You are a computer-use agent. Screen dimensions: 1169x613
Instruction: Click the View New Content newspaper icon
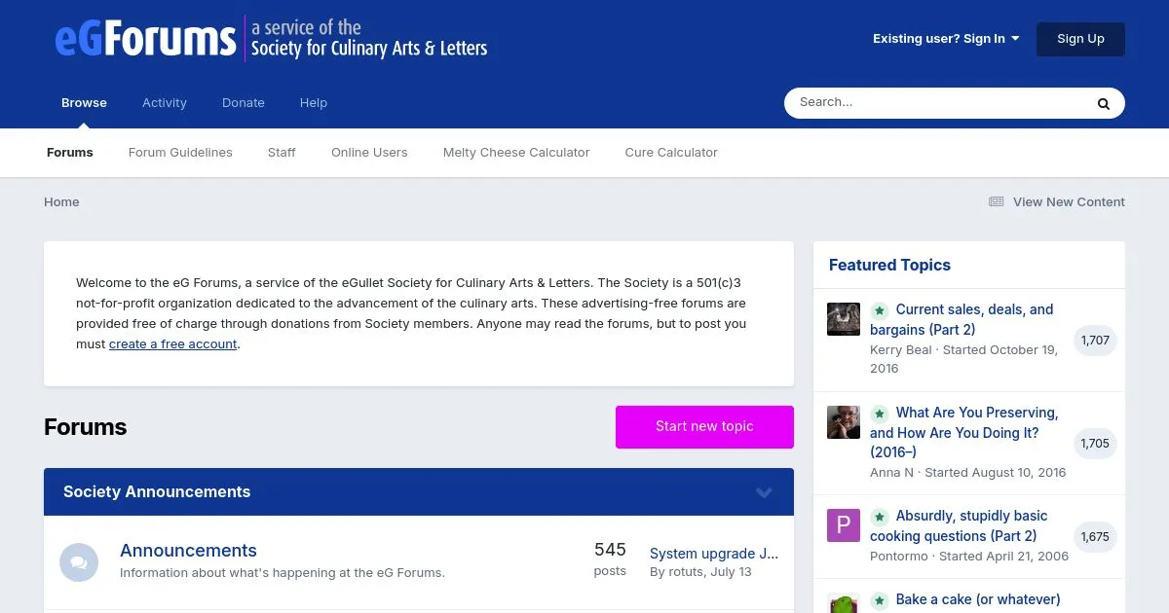[x=996, y=202]
